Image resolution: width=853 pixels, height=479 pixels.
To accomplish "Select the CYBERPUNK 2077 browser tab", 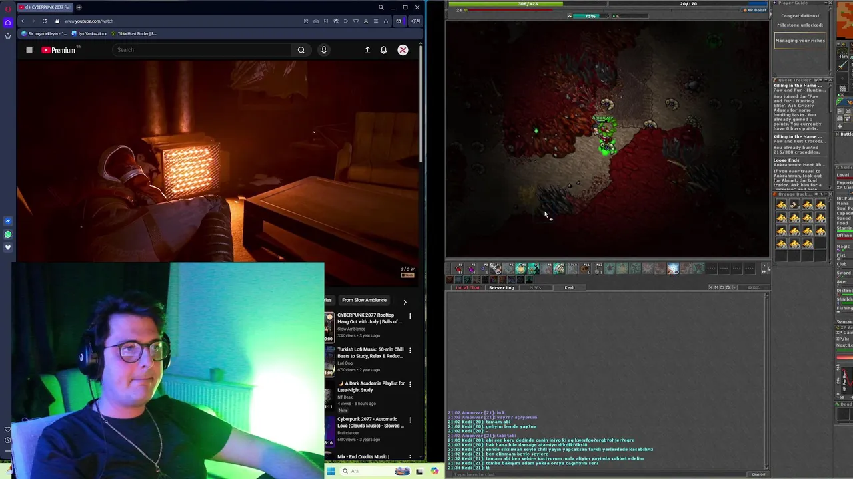I will point(44,7).
